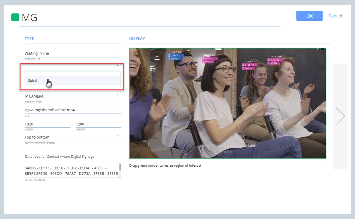Click the serial number text area
Screen dimensions: 355x219
(x=72, y=170)
